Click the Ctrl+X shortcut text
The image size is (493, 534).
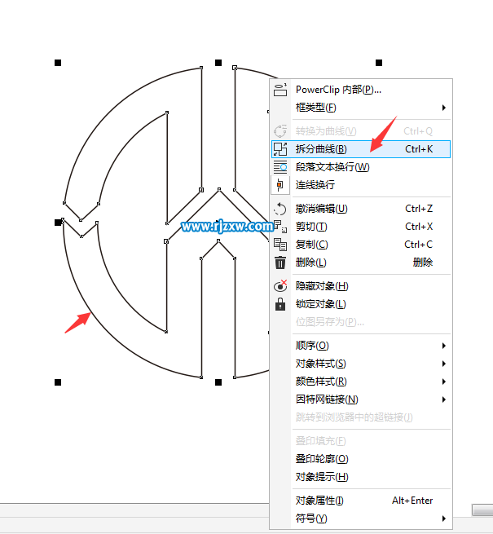[x=419, y=227]
